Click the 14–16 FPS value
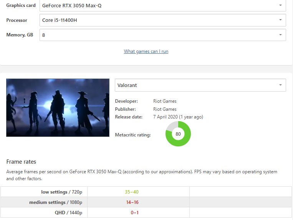293x220 pixels. click(x=132, y=202)
